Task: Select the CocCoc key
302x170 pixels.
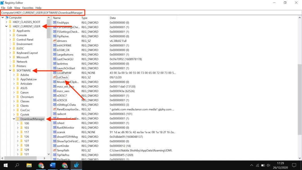Action: (x=25, y=110)
